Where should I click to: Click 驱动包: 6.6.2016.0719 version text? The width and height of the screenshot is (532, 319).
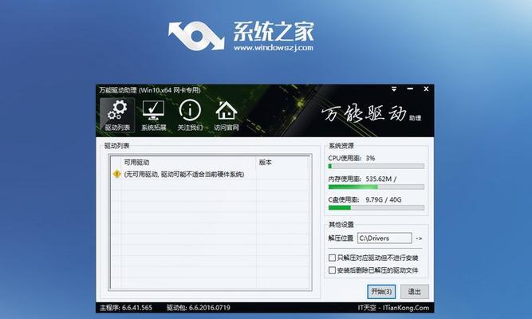coord(199,308)
